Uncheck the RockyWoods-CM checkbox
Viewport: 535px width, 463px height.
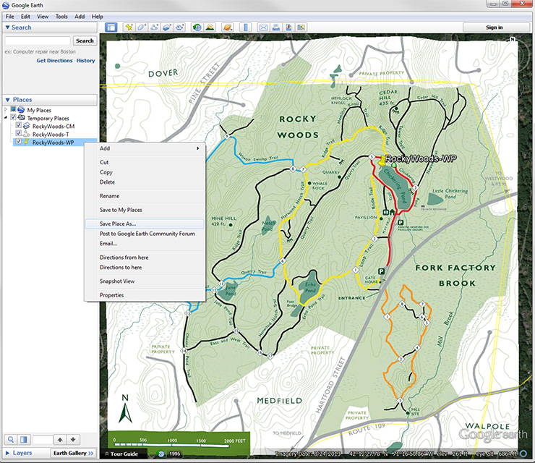pyautogui.click(x=19, y=126)
